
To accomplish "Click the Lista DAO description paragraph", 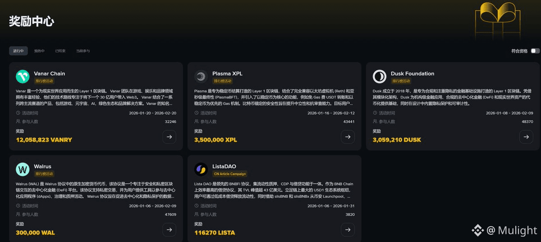I will click(x=274, y=190).
